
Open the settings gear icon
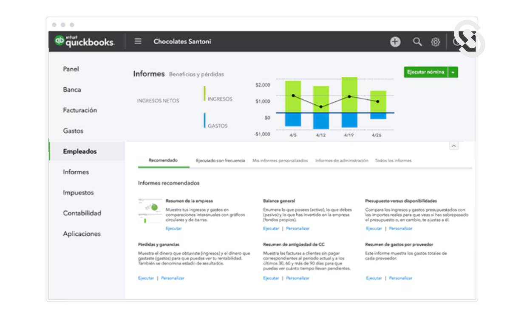pyautogui.click(x=436, y=42)
